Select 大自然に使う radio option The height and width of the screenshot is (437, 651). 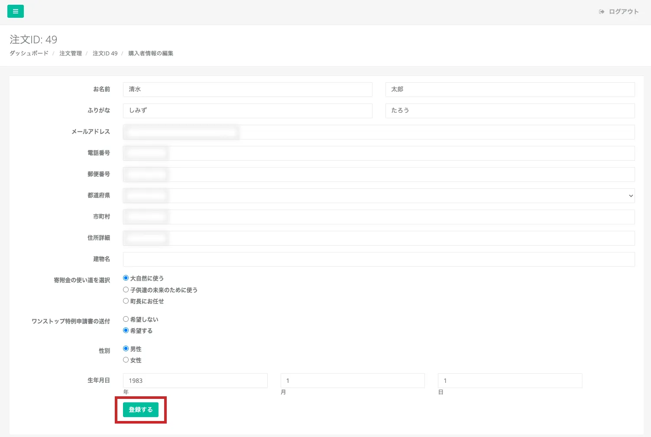tap(126, 278)
